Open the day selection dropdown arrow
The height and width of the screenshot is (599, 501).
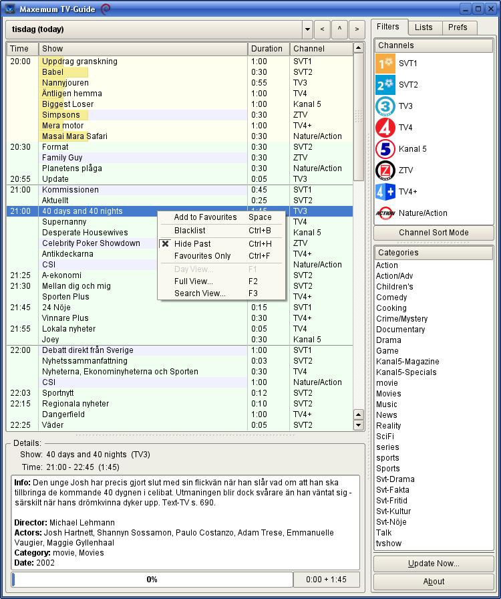pos(307,29)
